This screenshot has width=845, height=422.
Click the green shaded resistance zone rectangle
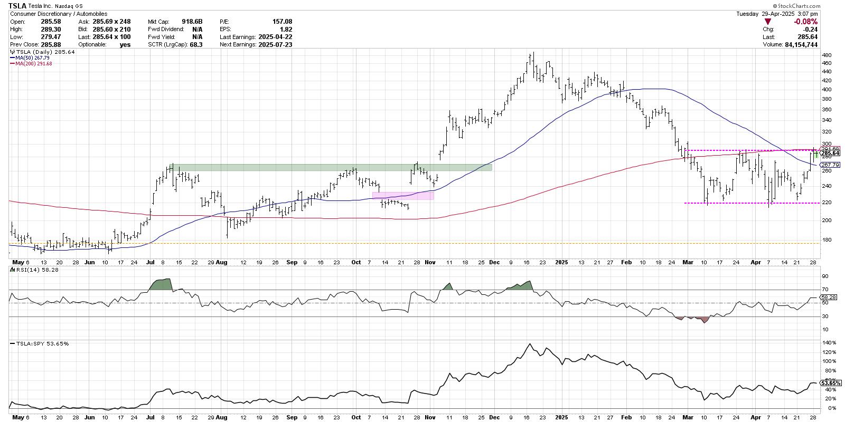click(x=332, y=167)
